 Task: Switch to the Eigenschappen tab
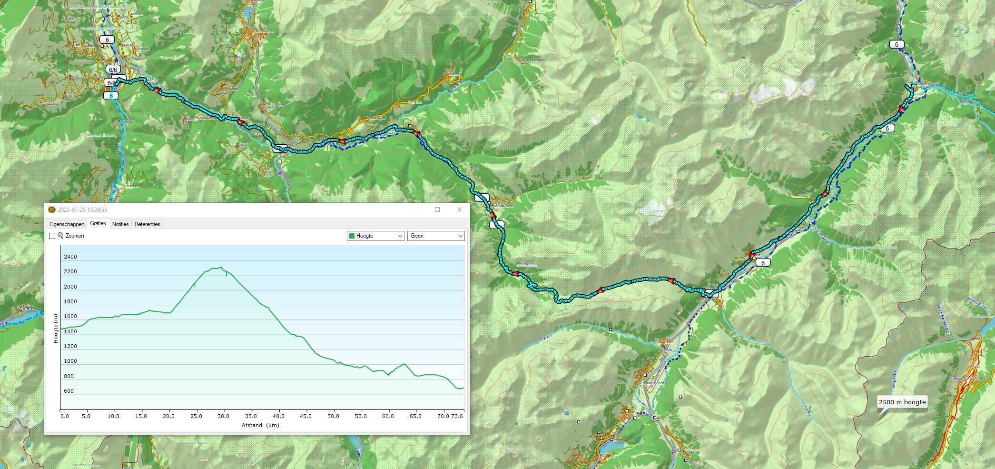point(67,224)
